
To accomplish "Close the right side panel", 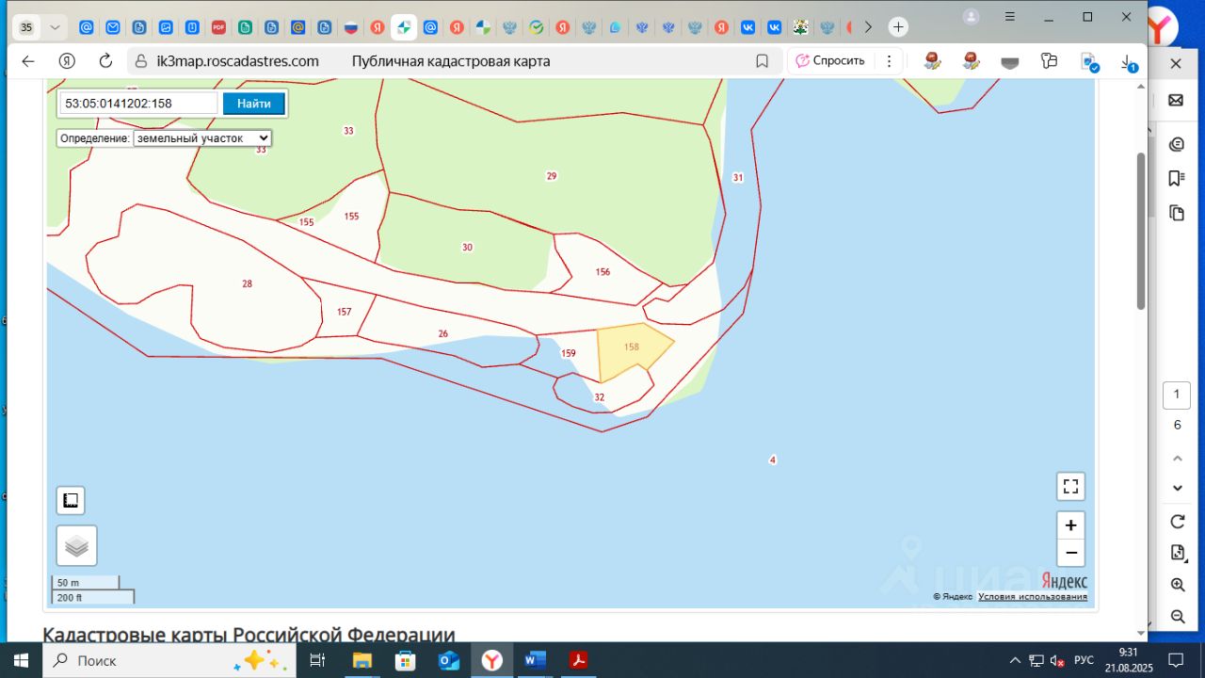I will point(1176,64).
